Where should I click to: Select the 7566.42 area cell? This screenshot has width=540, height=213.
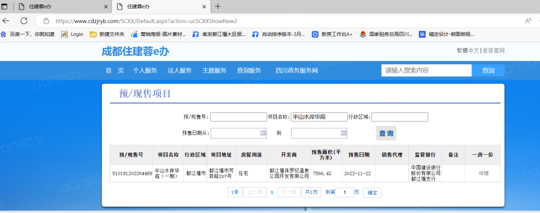click(326, 174)
